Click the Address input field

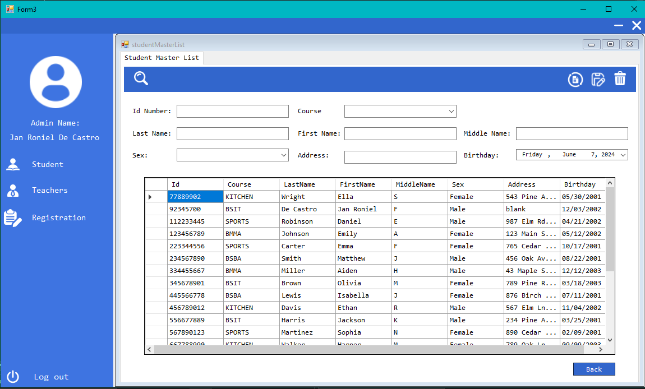pyautogui.click(x=400, y=157)
